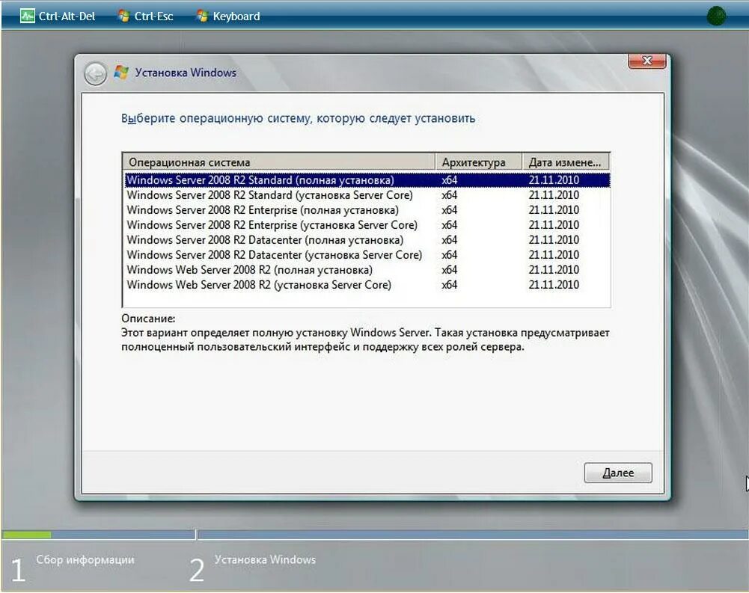Select Windows Web Server 2008 R2 (полная установка)

367,270
